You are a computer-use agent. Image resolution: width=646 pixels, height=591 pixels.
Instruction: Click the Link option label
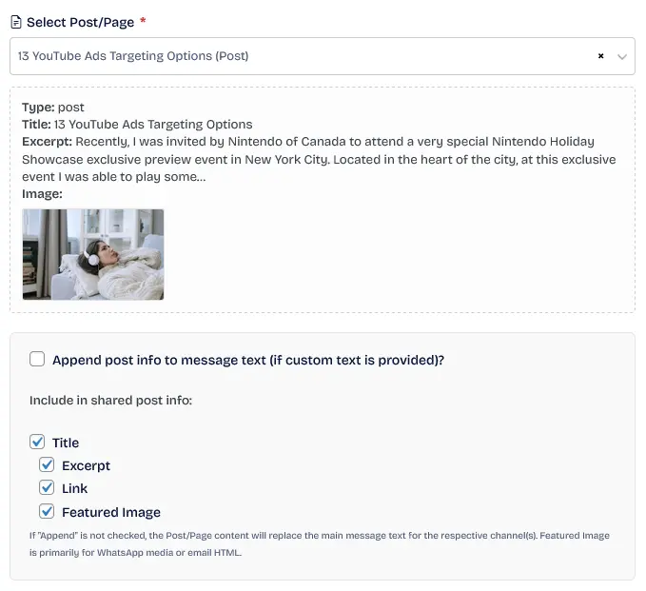point(74,489)
